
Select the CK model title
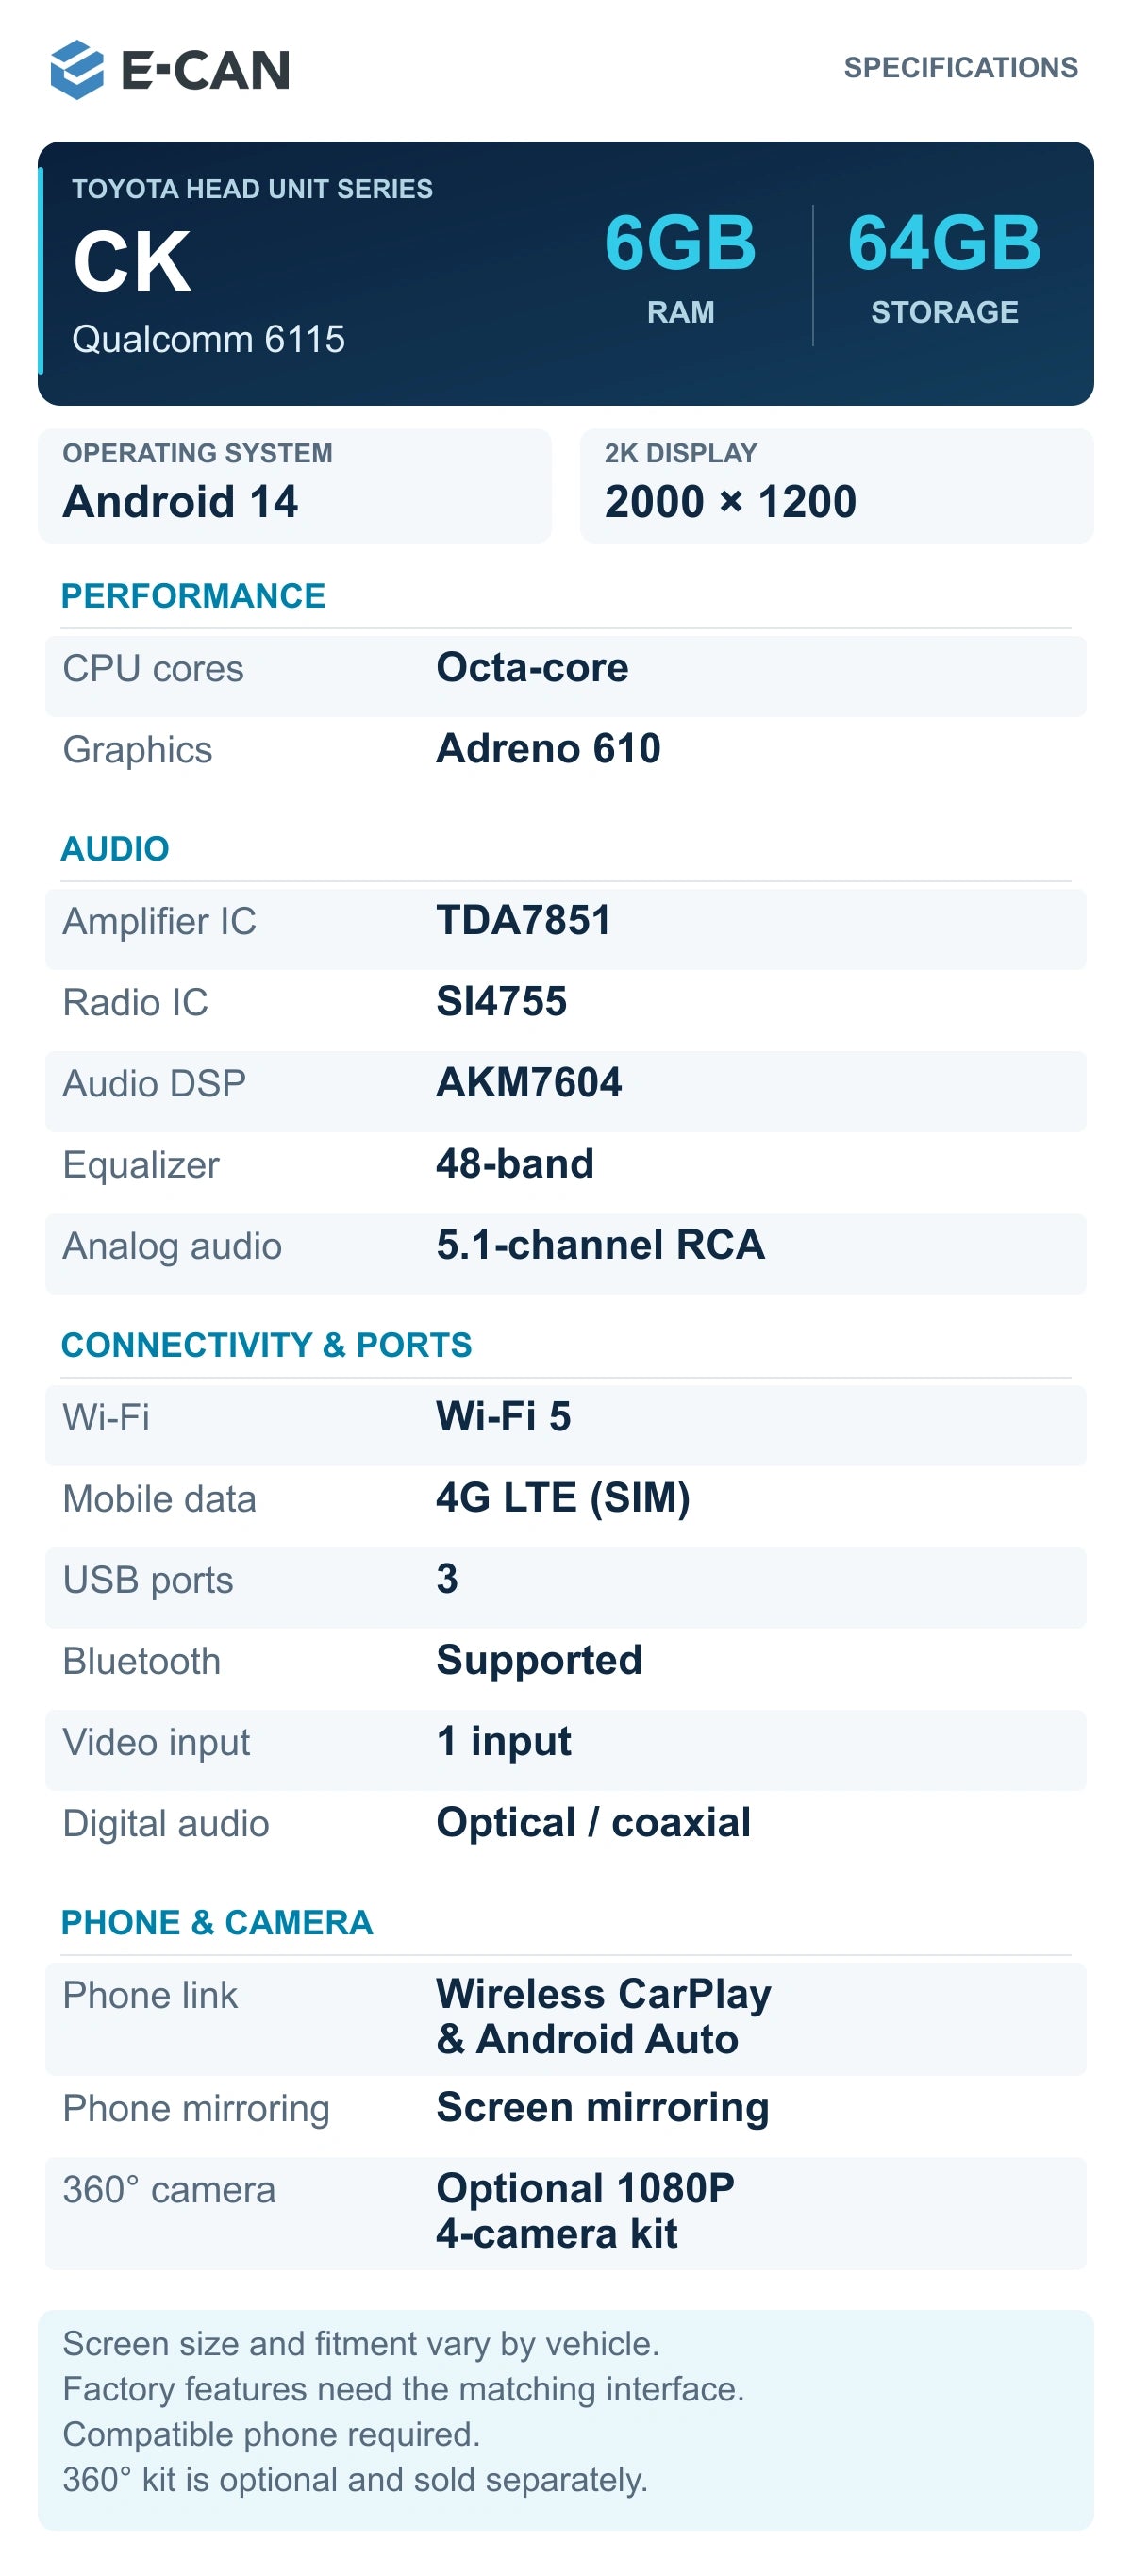tap(132, 262)
